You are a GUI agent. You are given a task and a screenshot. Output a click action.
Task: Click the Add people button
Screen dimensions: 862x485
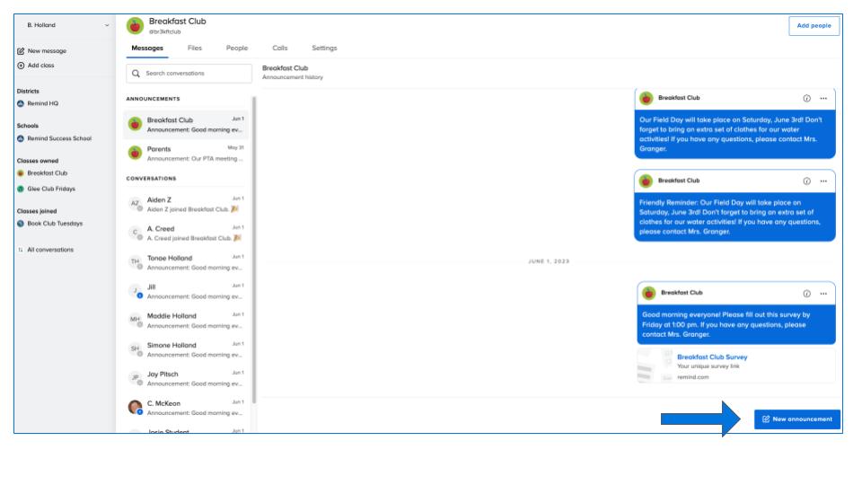tap(814, 26)
